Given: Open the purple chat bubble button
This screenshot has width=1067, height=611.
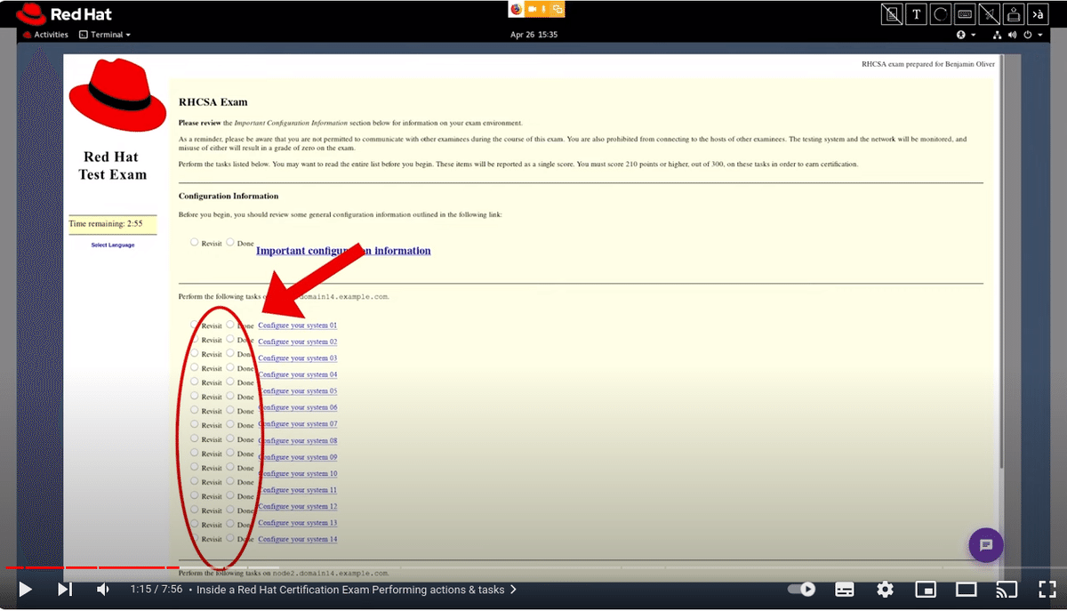Looking at the screenshot, I should pos(986,544).
